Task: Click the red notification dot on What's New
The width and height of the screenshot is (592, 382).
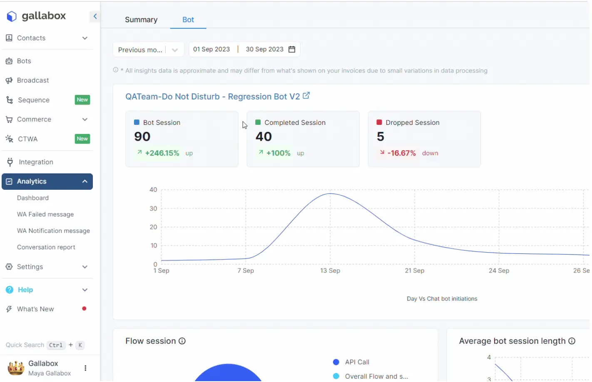Action: tap(84, 309)
